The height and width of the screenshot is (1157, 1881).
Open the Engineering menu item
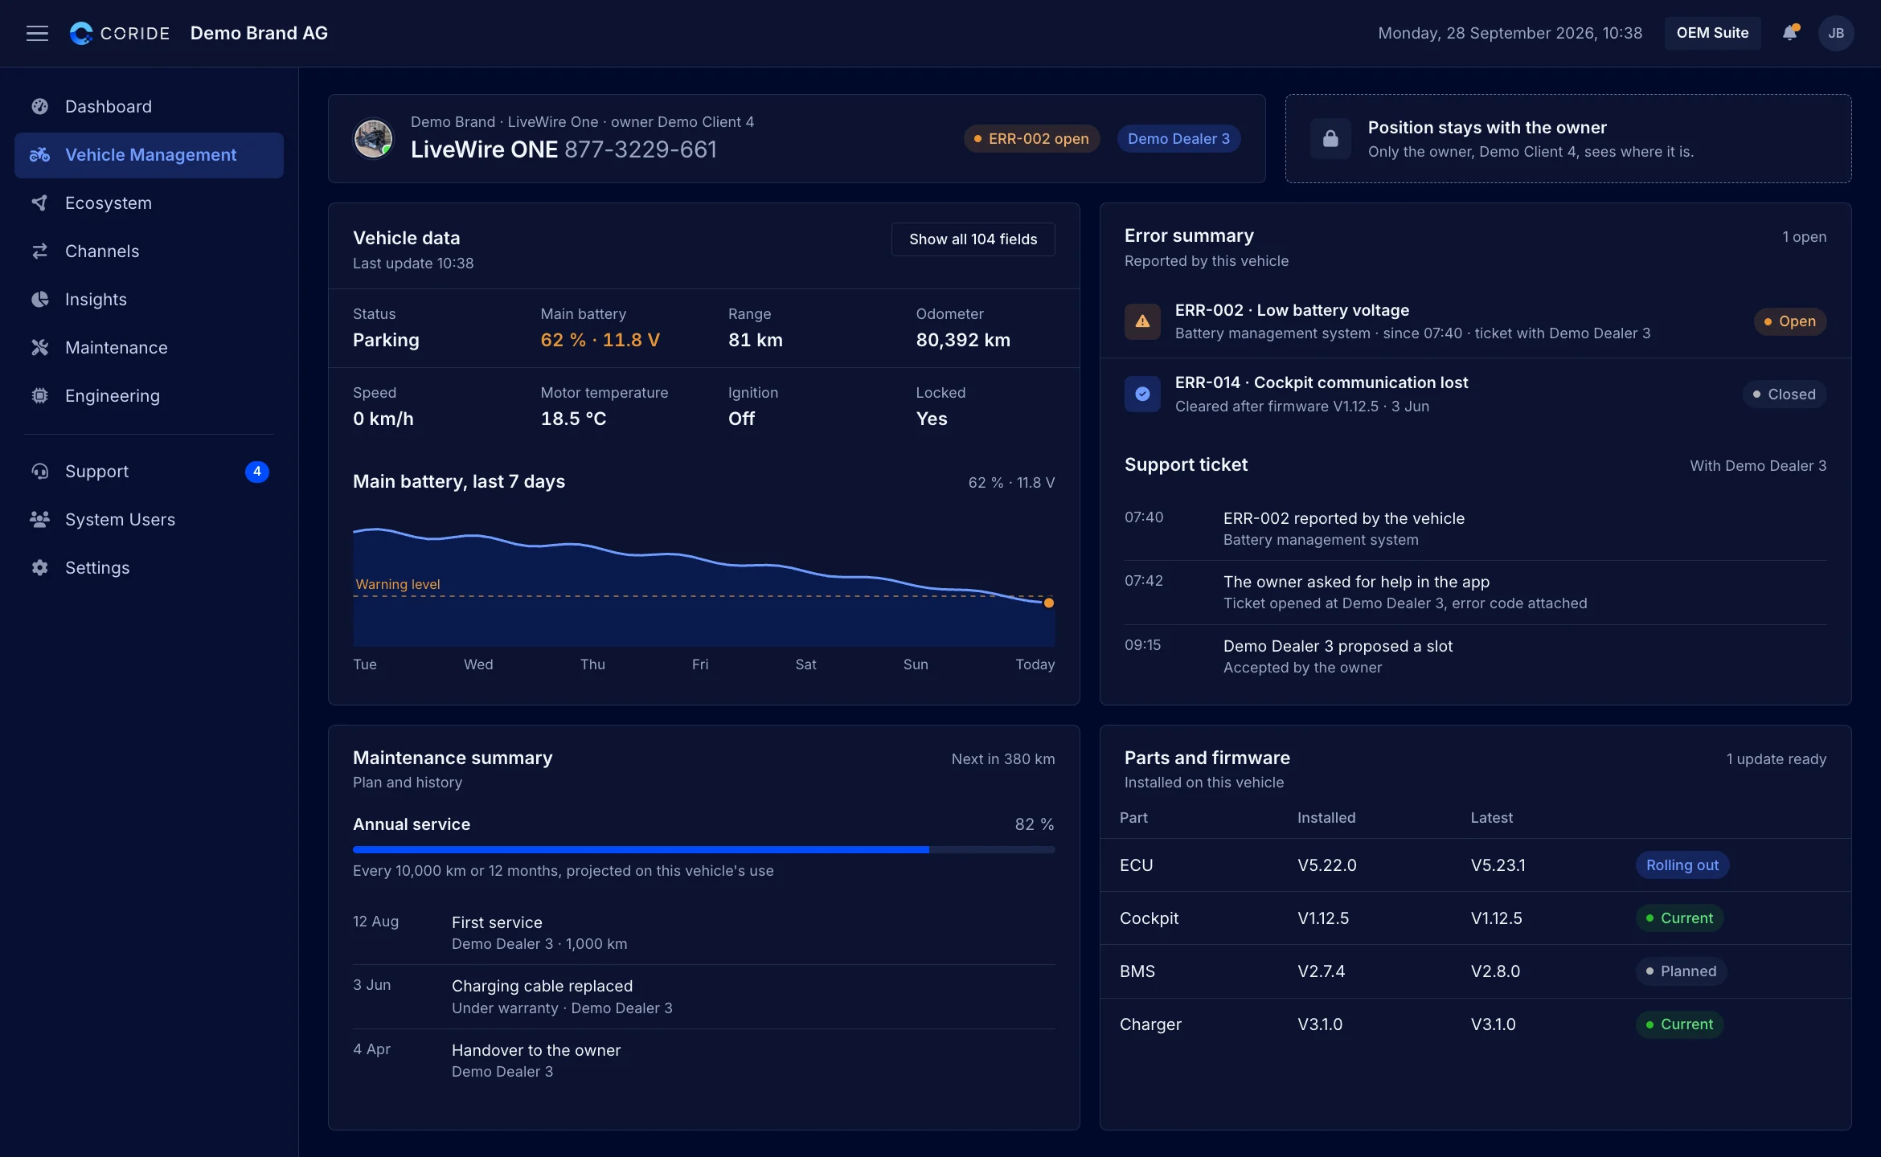click(x=149, y=396)
